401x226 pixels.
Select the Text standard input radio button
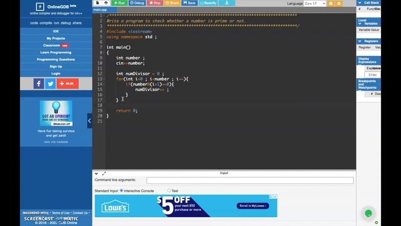pyautogui.click(x=169, y=191)
